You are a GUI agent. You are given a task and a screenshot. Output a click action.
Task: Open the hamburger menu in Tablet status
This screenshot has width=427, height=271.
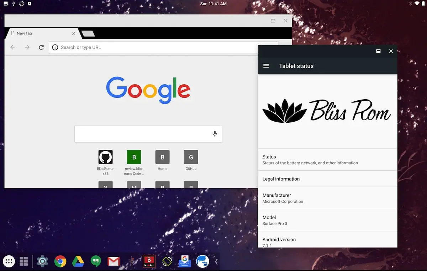pos(266,66)
